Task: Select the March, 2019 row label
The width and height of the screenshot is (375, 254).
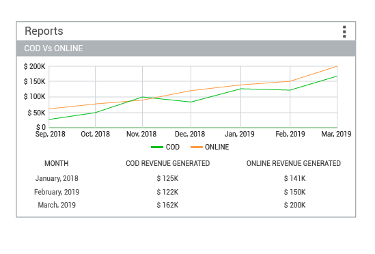Action: 57,205
